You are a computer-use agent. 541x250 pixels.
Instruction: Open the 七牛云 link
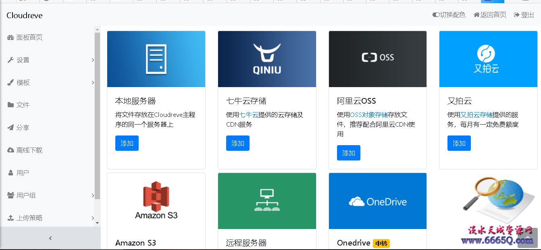[x=249, y=115]
